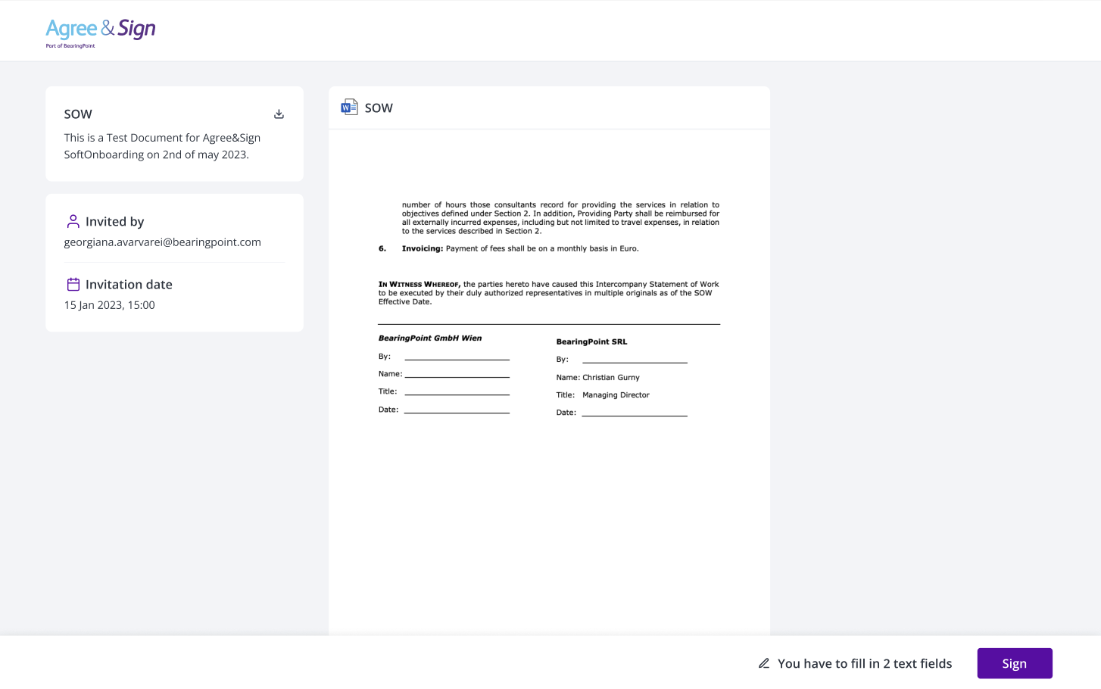Click the paragraph starting "number of hours"
1101x689 pixels.
(560, 218)
